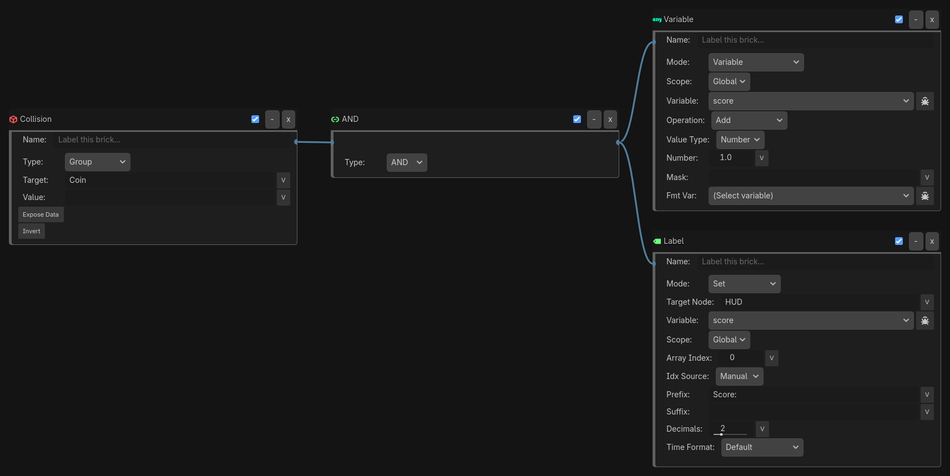This screenshot has height=476, width=950.
Task: Toggle the Collision brick enabled checkbox
Action: click(255, 119)
